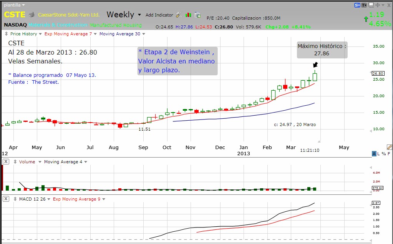Viewport: 393px width, 244px height.
Task: Expand the Price History dropdown arrow
Action: click(x=40, y=34)
